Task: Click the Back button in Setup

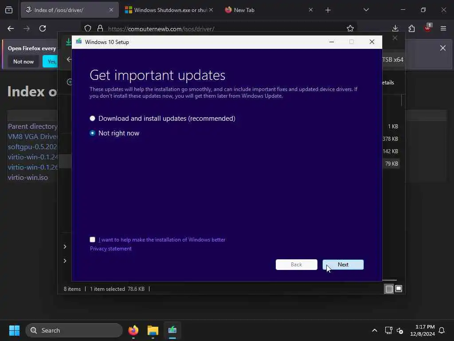Action: [x=297, y=265]
